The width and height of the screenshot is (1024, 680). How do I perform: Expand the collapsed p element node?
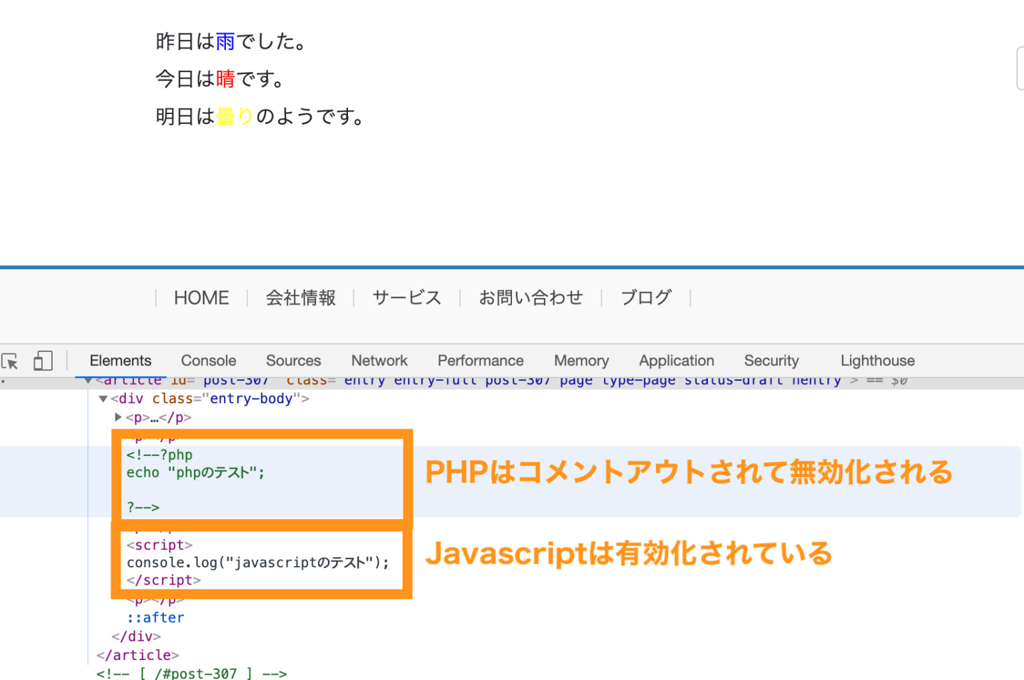click(117, 417)
